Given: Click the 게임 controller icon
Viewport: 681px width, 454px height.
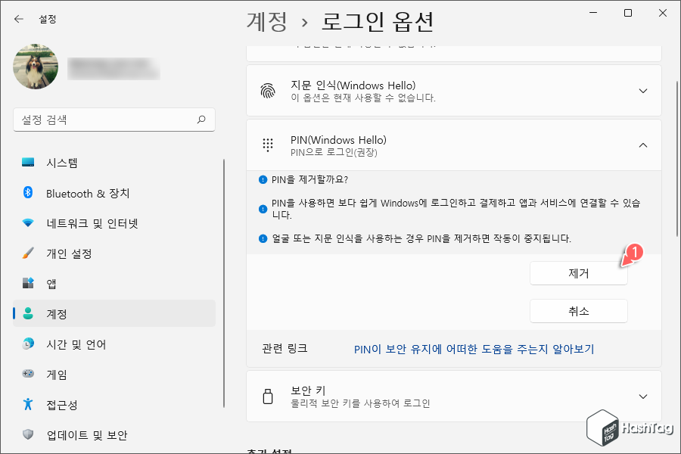Looking at the screenshot, I should click(x=28, y=374).
